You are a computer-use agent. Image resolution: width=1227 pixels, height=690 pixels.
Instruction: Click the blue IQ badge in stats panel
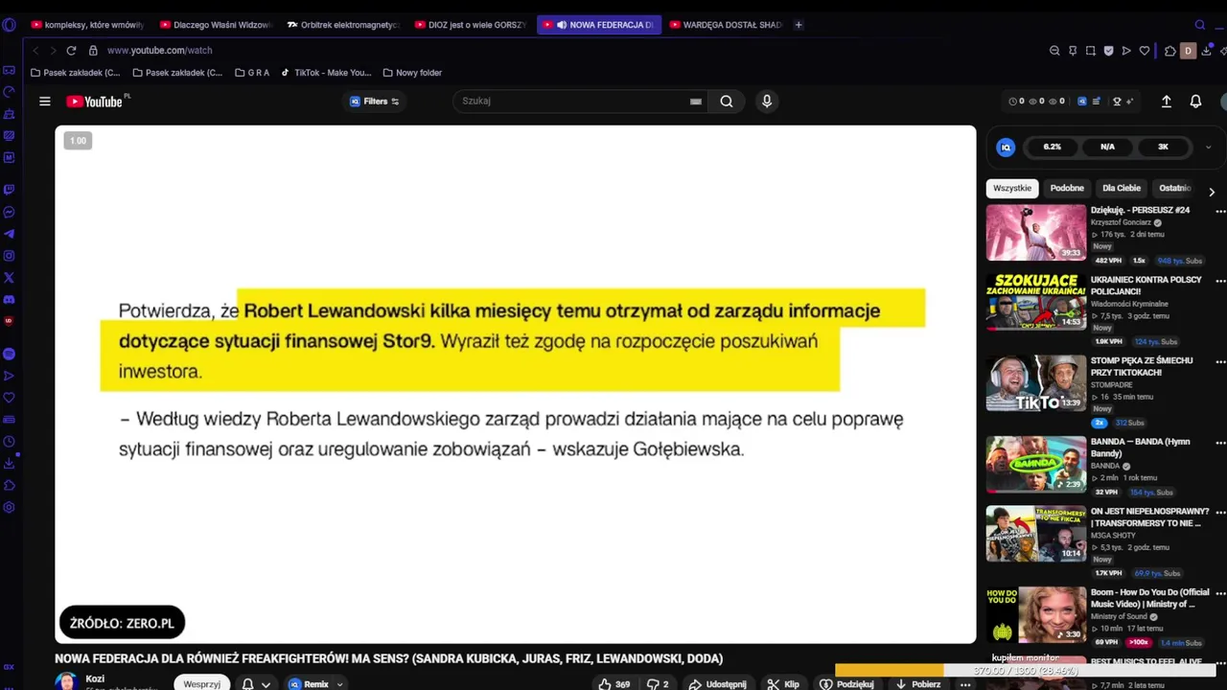point(1006,147)
